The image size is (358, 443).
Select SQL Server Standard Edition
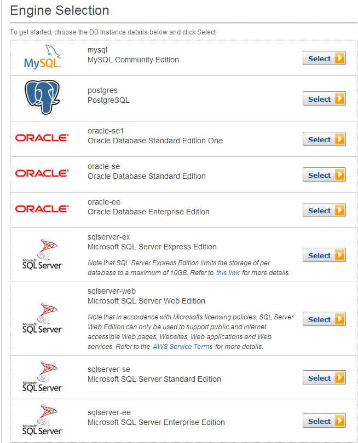click(324, 378)
